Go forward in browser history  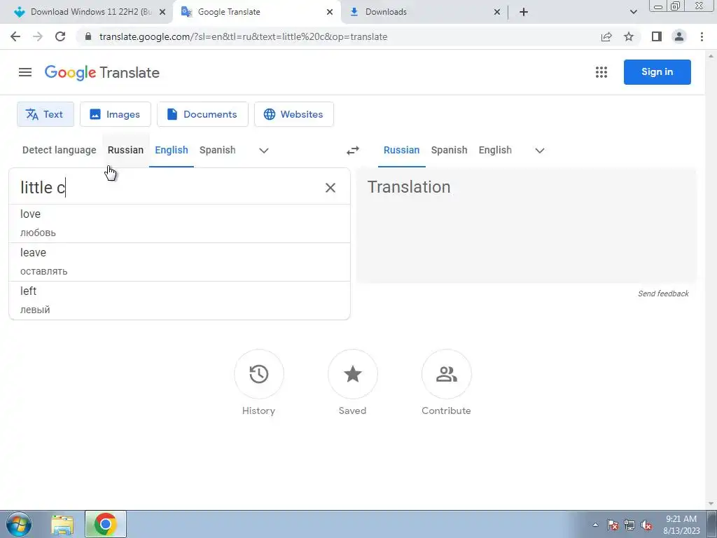pos(38,36)
